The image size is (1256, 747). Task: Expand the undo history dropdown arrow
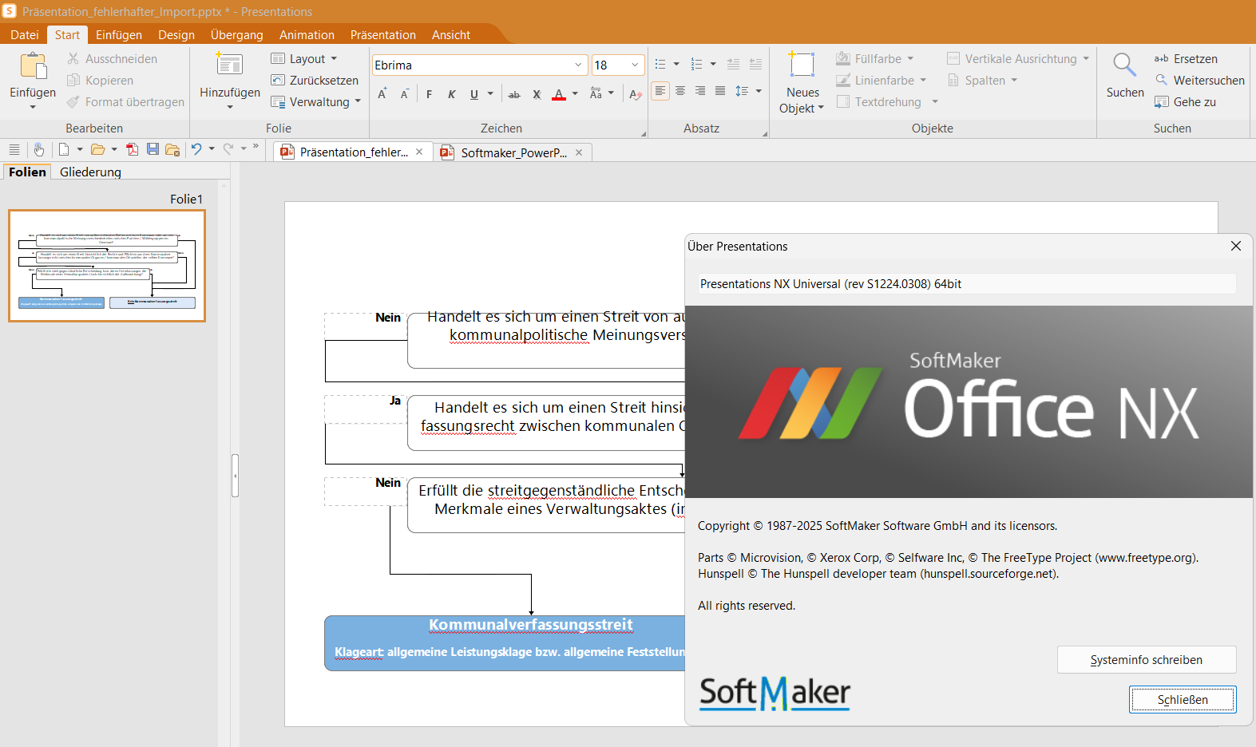click(212, 149)
